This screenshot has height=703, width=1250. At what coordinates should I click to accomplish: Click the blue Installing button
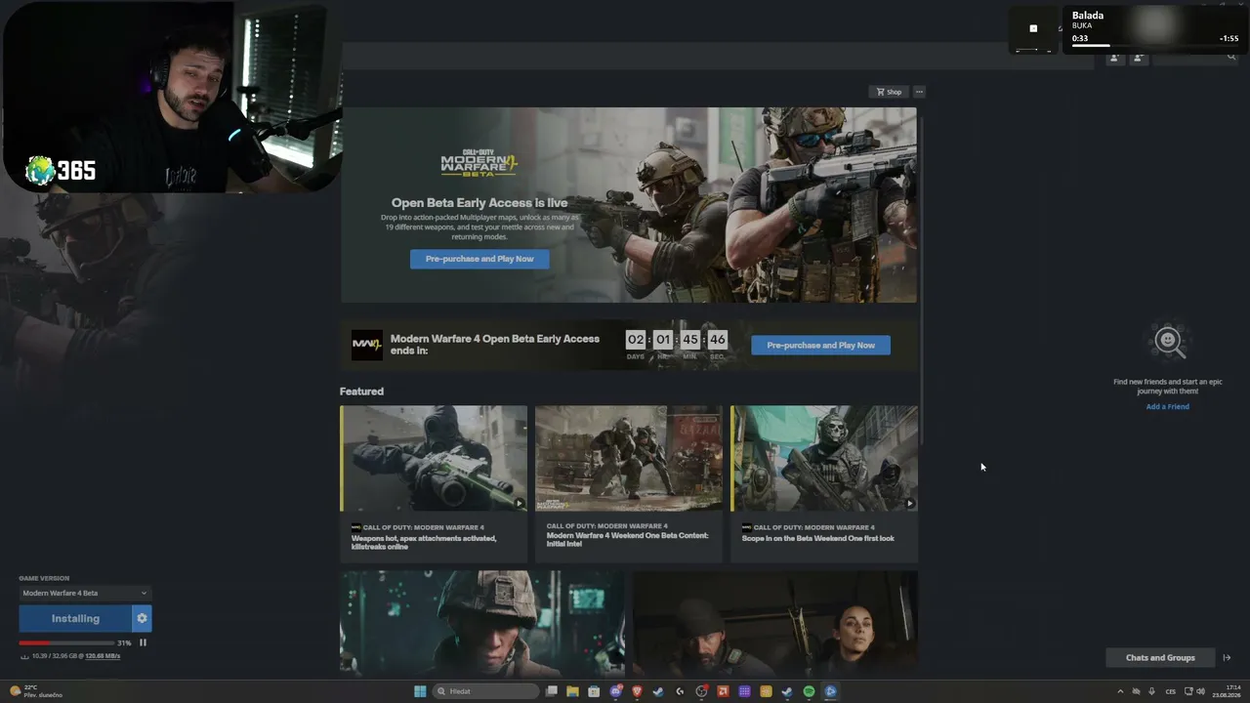click(x=75, y=618)
